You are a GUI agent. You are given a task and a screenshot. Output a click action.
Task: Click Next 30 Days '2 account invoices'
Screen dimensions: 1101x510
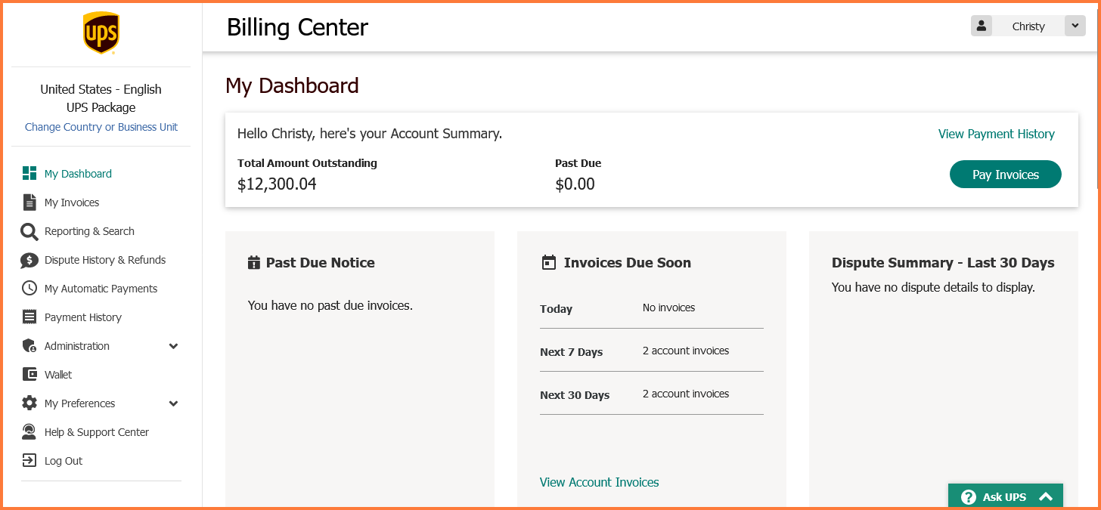686,394
